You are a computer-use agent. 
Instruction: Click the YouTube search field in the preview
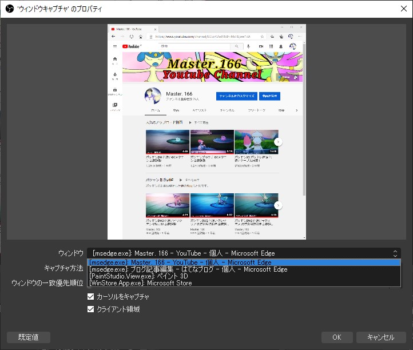pos(194,46)
